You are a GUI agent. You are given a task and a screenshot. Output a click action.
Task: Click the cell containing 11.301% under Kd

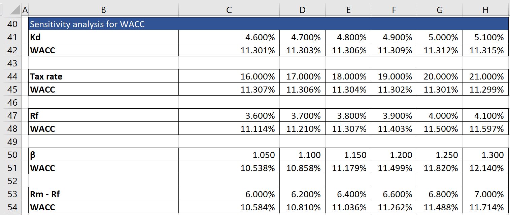[229, 50]
